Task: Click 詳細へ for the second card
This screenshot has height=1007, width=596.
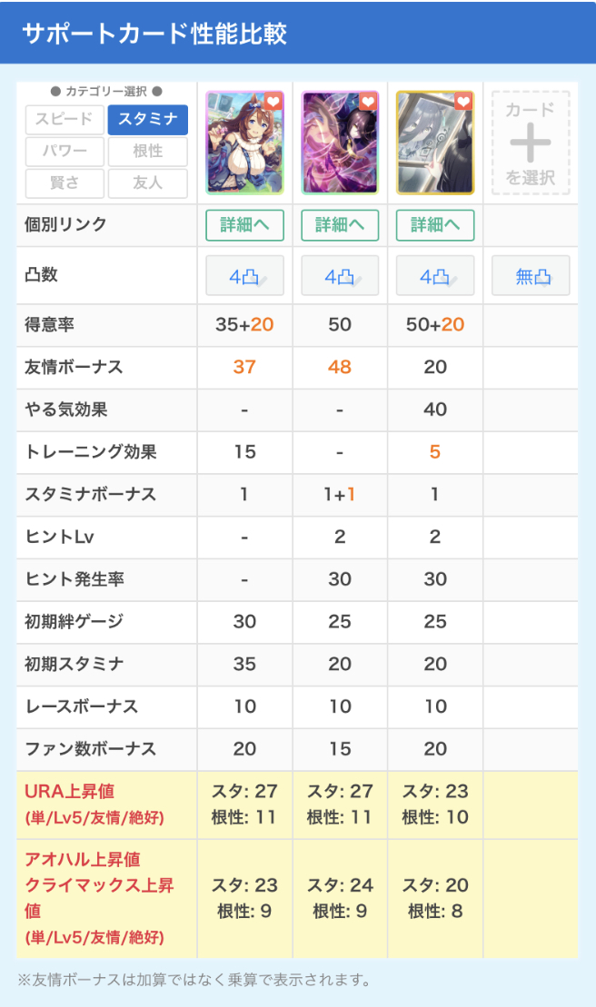Action: point(340,225)
